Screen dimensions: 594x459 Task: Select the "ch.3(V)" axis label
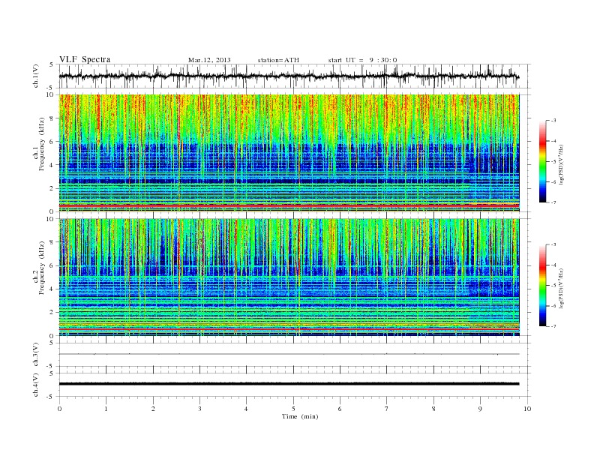coord(35,355)
